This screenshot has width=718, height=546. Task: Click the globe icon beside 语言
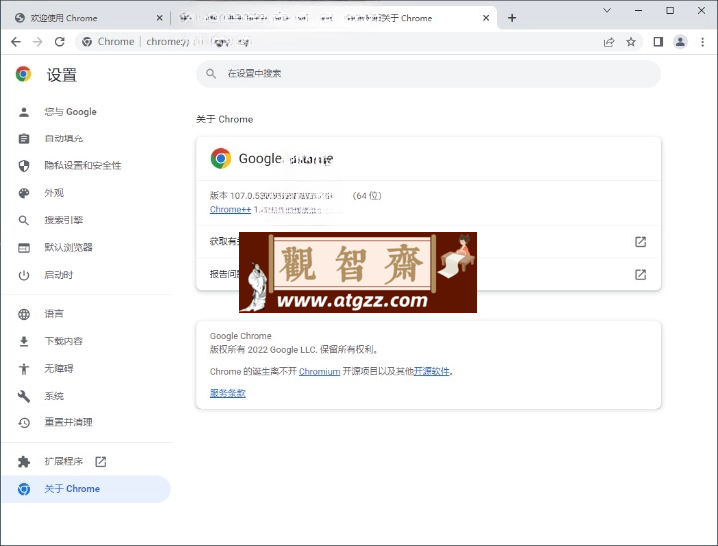(24, 314)
